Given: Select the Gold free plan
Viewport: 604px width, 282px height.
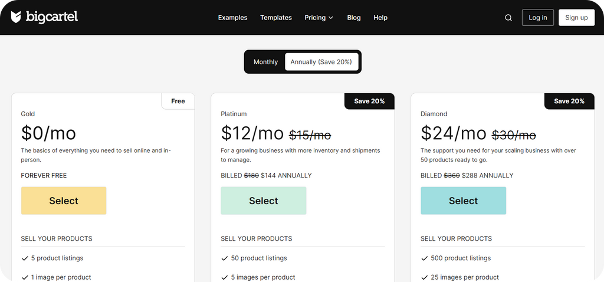Looking at the screenshot, I should tap(64, 201).
